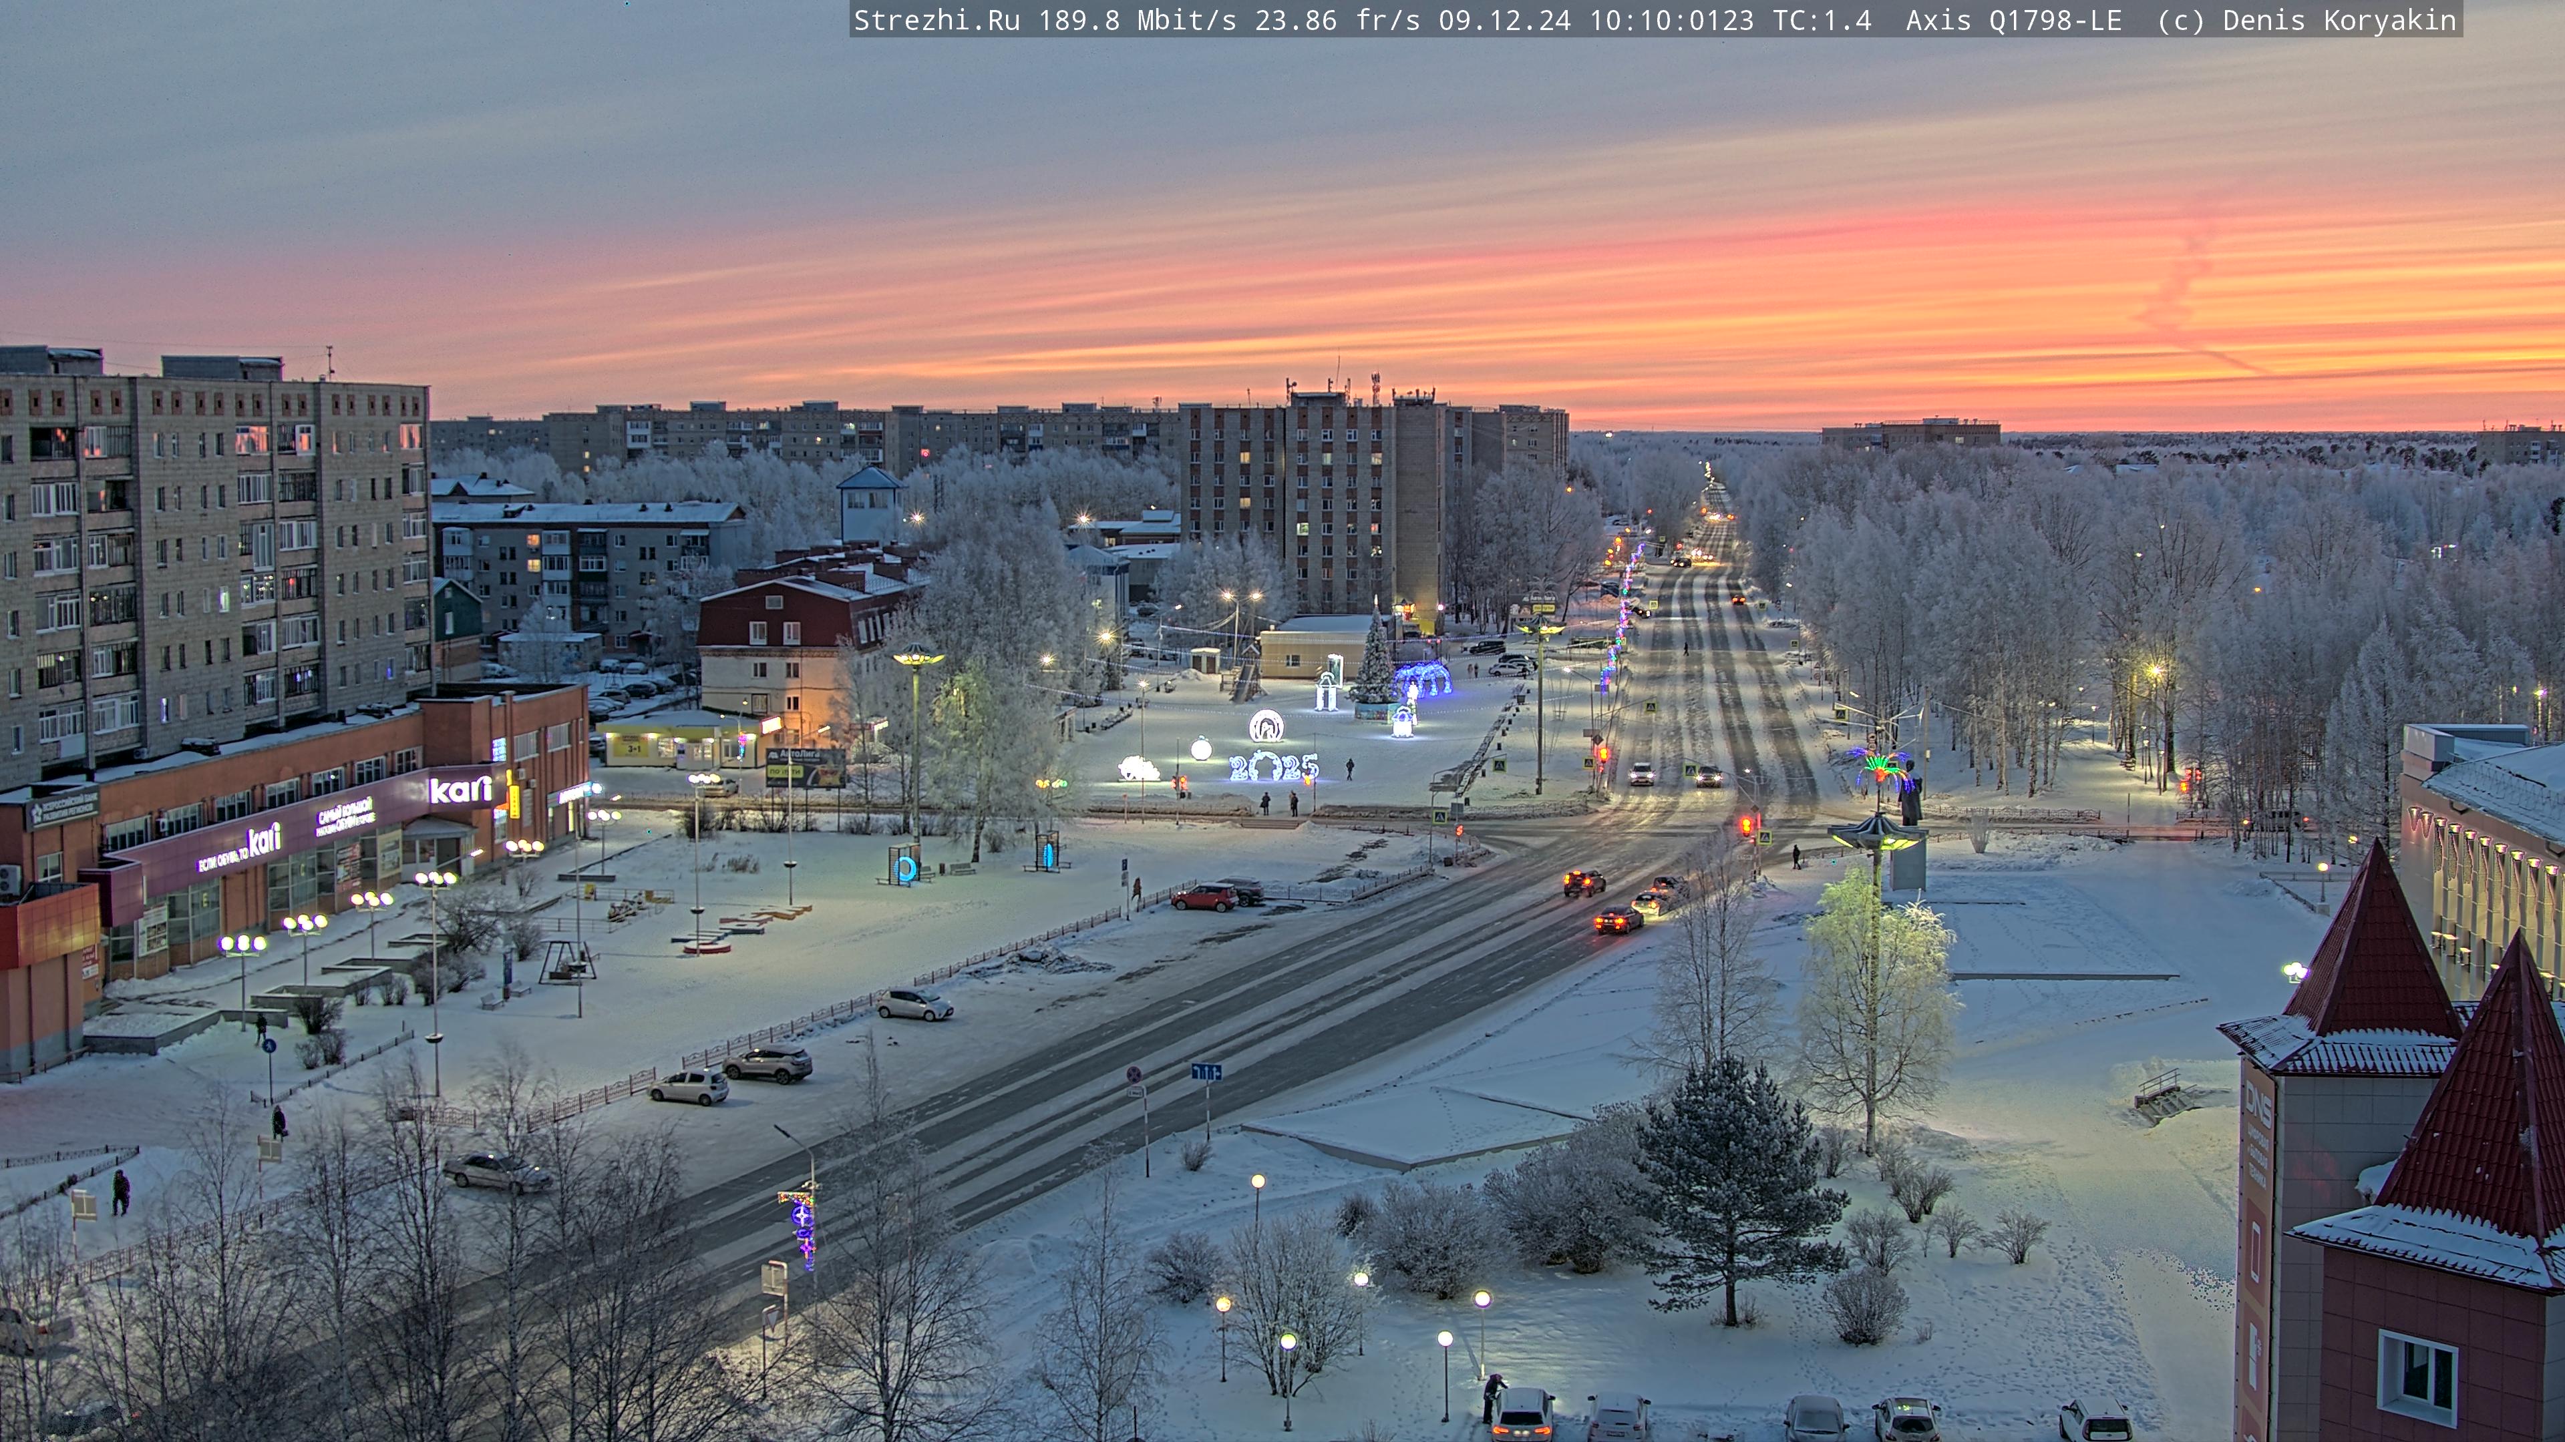Image resolution: width=2565 pixels, height=1442 pixels.
Task: Click the large white "kari" corner sign
Action: (461, 790)
